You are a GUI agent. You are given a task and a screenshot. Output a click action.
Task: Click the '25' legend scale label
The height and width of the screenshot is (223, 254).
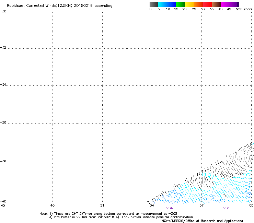194,9
